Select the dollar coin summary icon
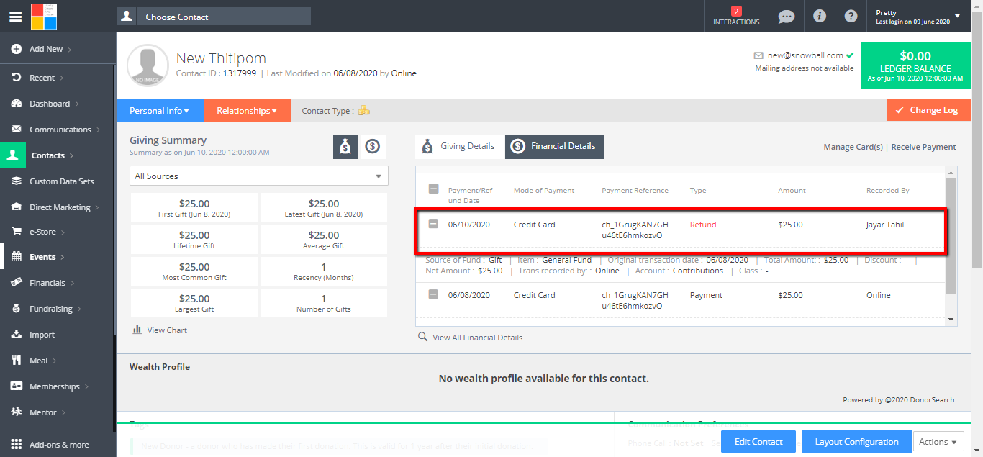 click(372, 147)
